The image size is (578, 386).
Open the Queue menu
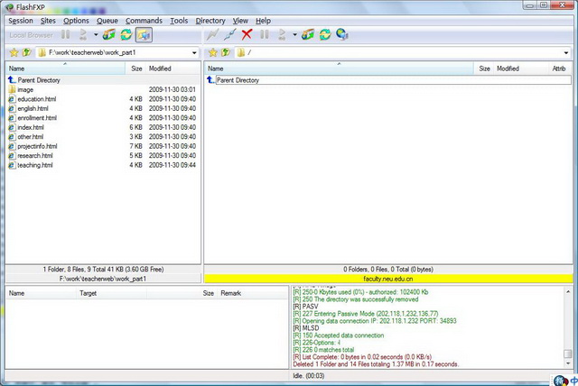(x=107, y=21)
